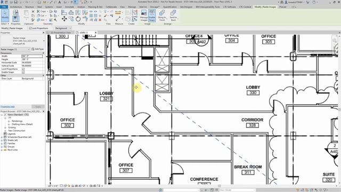Switch to the Structure ribbon tab
This screenshot has height=192, width=341.
(30, 7)
